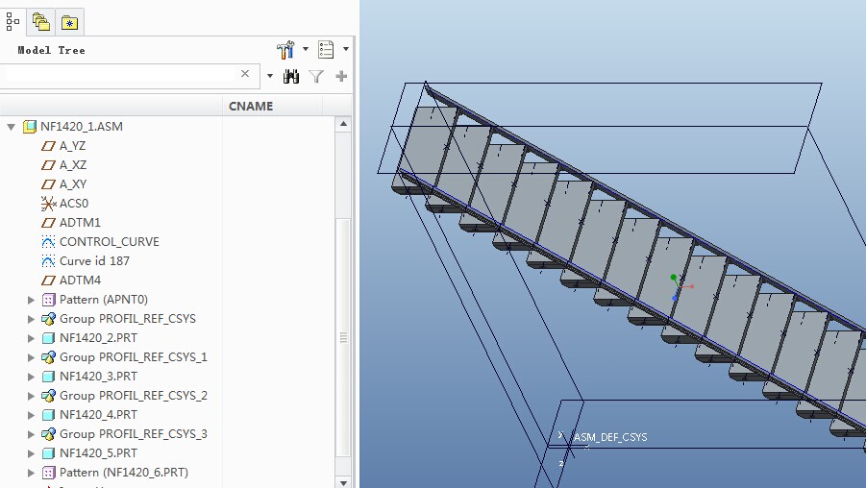Click the model tree scroll down arrow
Screen dimensions: 866x488
pos(343,482)
